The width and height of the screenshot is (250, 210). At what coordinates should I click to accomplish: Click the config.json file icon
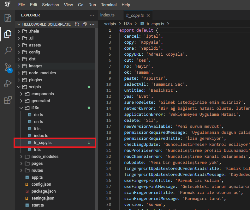pyautogui.click(x=27, y=184)
